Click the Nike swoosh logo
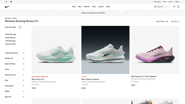This screenshot has height=104, width=185. [x=8, y=7]
